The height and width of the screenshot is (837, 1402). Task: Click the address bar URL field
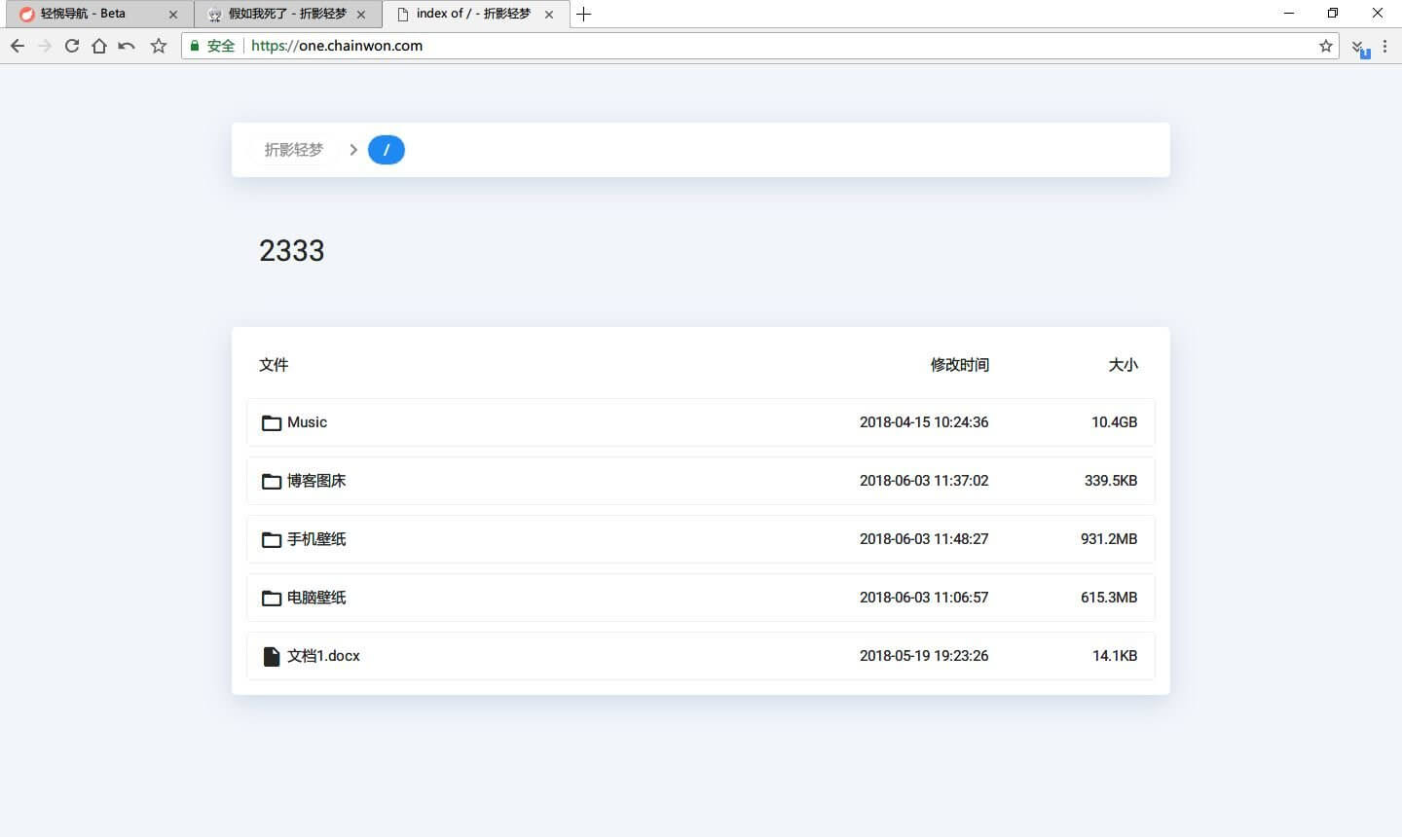click(x=759, y=46)
